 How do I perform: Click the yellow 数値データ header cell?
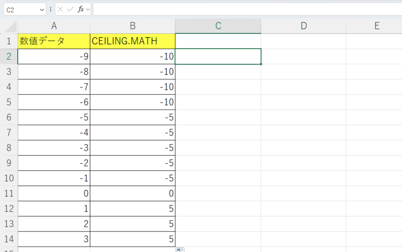pyautogui.click(x=54, y=41)
